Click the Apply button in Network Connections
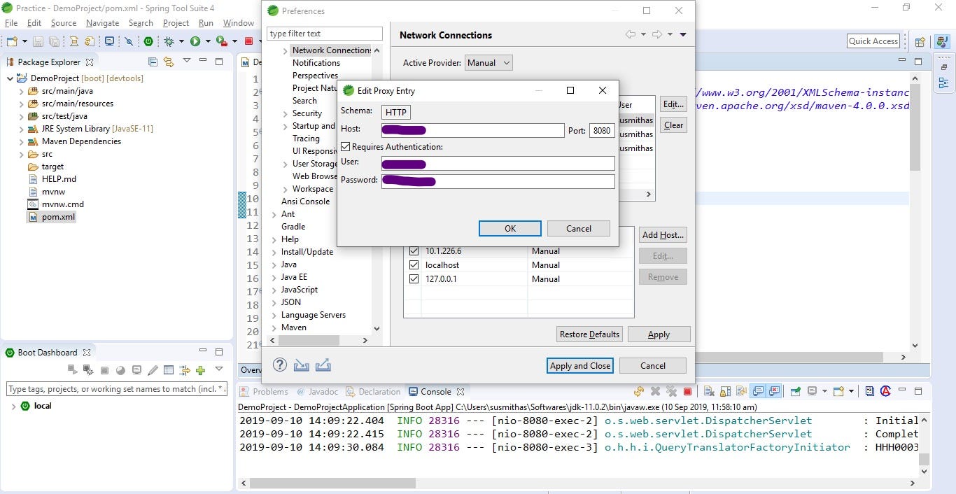 659,334
